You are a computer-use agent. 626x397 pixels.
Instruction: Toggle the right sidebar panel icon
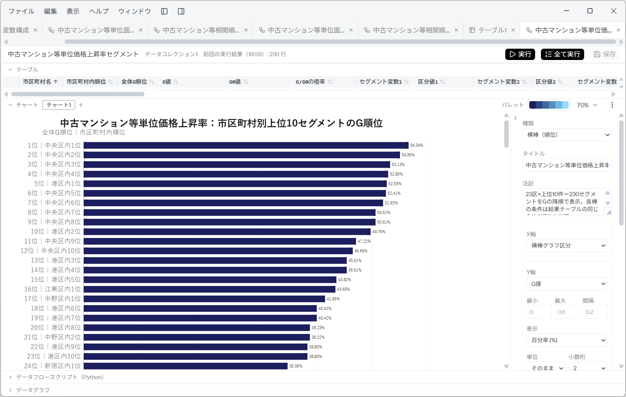coord(181,11)
